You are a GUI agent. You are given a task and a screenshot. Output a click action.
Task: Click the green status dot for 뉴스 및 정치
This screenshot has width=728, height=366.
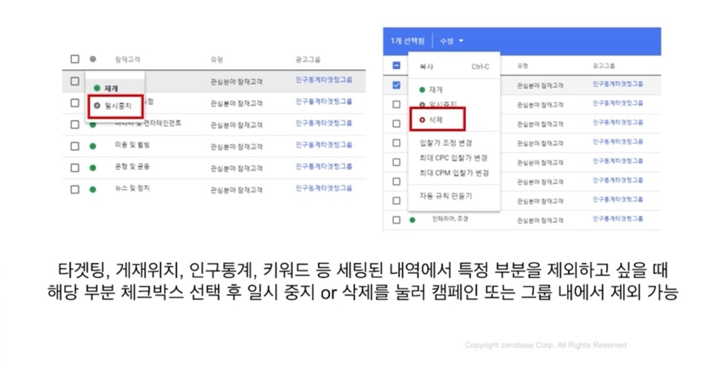click(x=93, y=189)
